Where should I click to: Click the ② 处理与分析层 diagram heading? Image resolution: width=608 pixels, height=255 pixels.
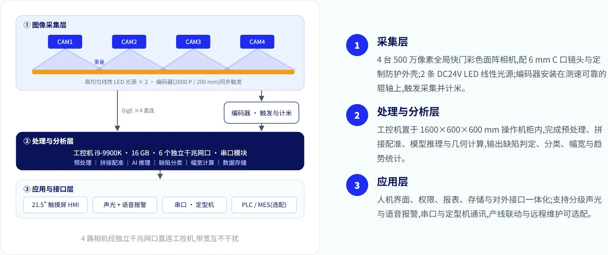pos(48,141)
